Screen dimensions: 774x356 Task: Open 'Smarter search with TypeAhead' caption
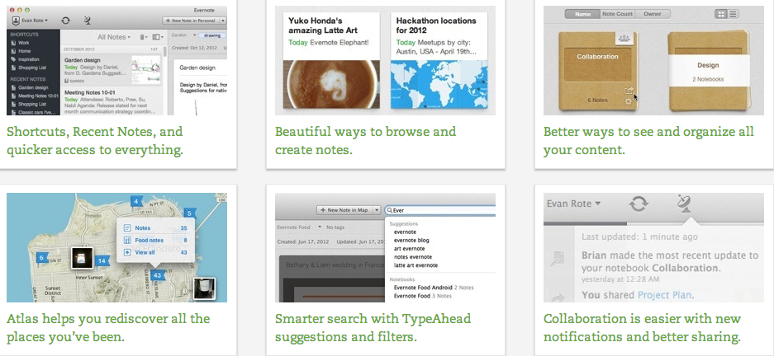(x=373, y=327)
